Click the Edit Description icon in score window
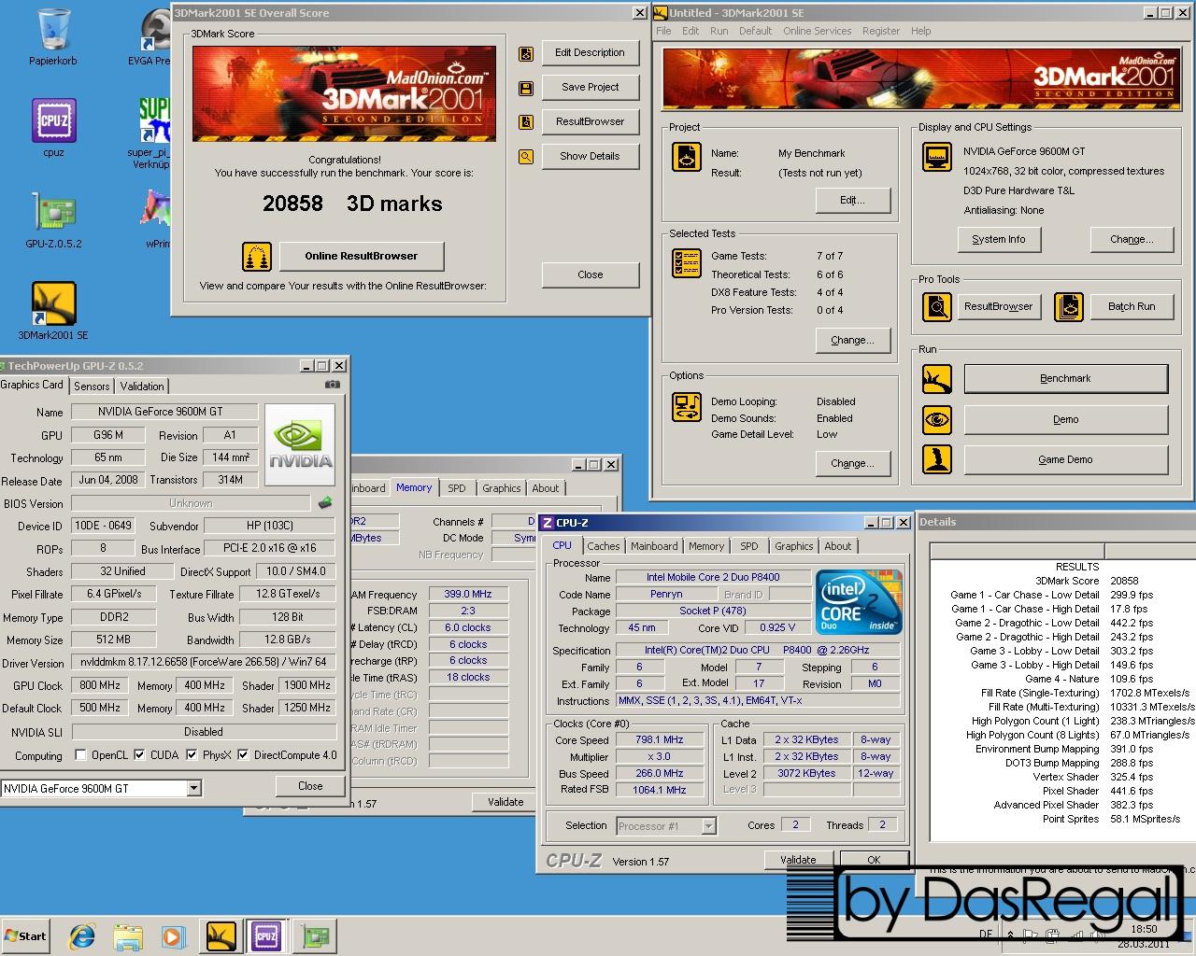1196x956 pixels. [x=526, y=53]
